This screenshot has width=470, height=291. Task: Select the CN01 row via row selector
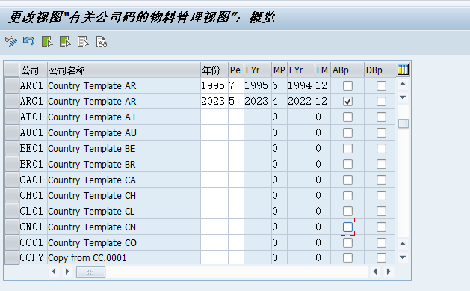(x=12, y=227)
